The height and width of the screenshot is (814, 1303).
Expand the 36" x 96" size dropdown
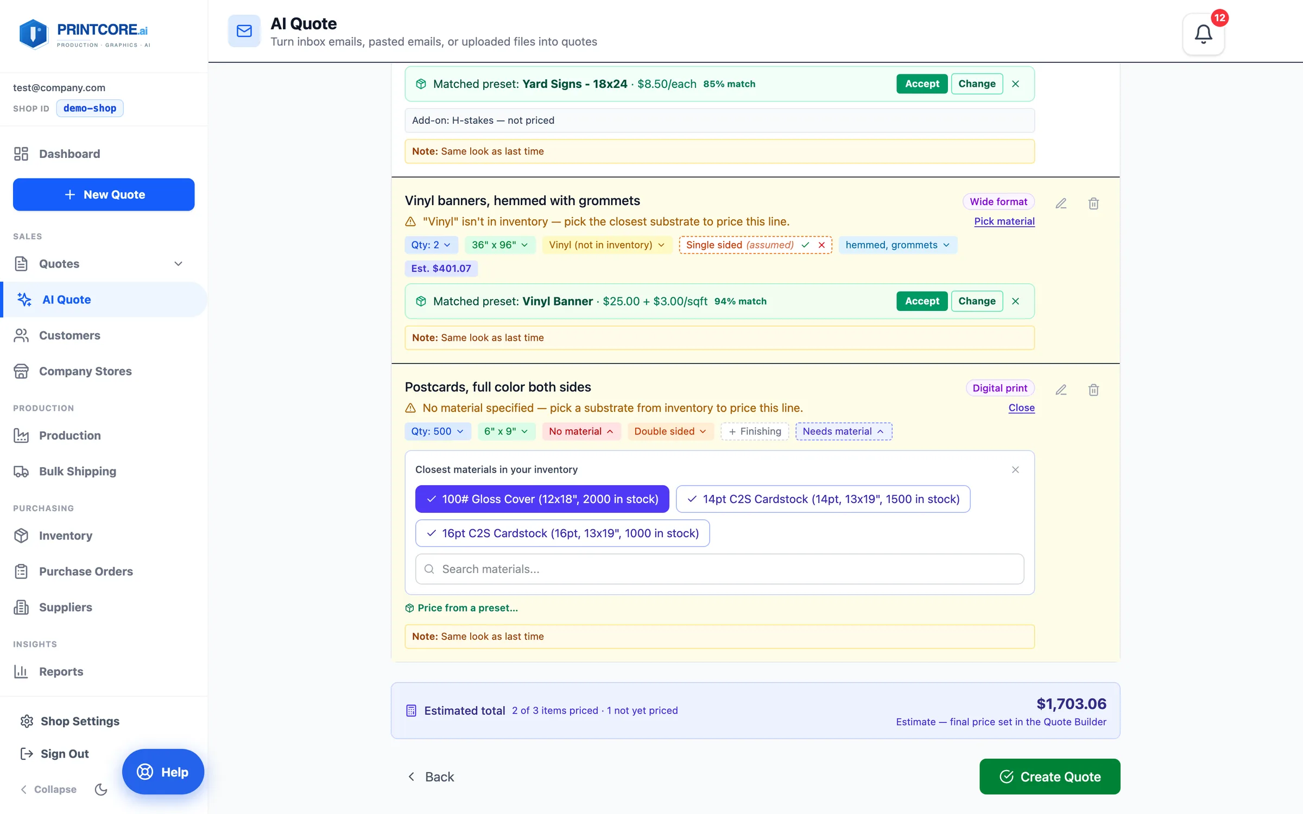[500, 245]
